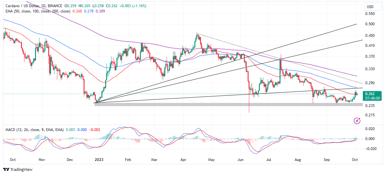Open the USD currency selector

370,7
